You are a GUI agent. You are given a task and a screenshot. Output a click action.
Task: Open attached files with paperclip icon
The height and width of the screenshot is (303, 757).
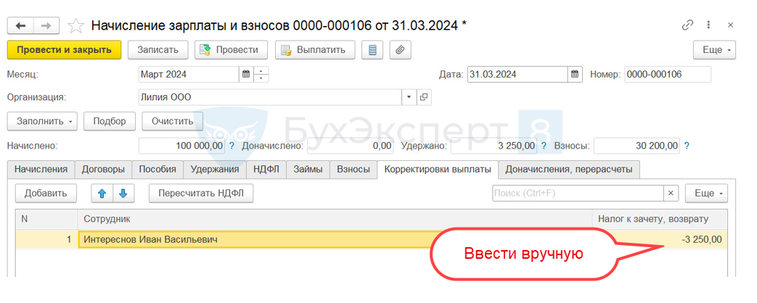coord(400,50)
